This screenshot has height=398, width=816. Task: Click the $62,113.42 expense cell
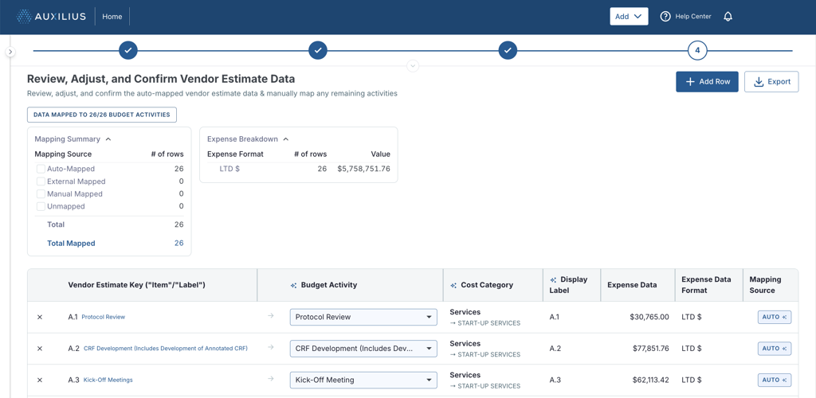tap(650, 380)
